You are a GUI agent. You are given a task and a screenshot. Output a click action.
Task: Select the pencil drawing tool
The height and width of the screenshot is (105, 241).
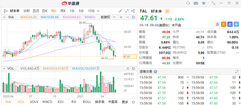120,11
